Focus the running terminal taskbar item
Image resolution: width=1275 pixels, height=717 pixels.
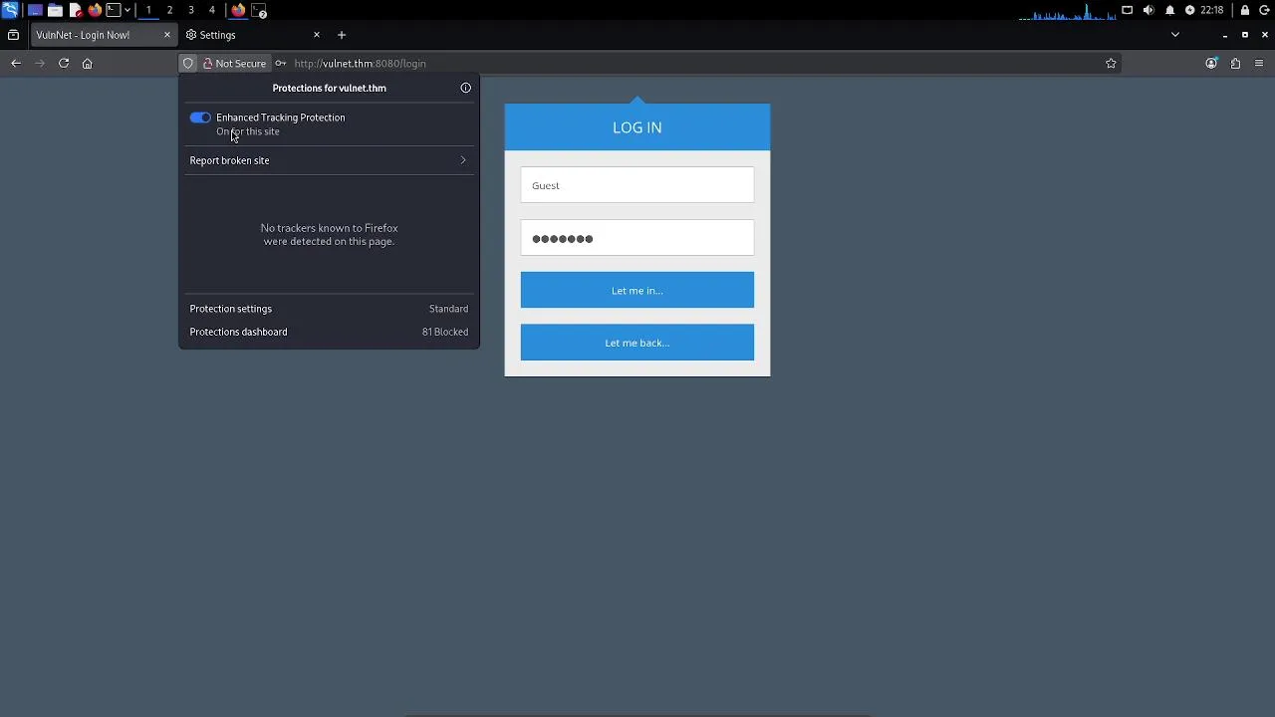click(259, 10)
